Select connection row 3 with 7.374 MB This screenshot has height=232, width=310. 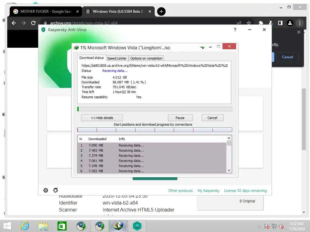point(152,156)
